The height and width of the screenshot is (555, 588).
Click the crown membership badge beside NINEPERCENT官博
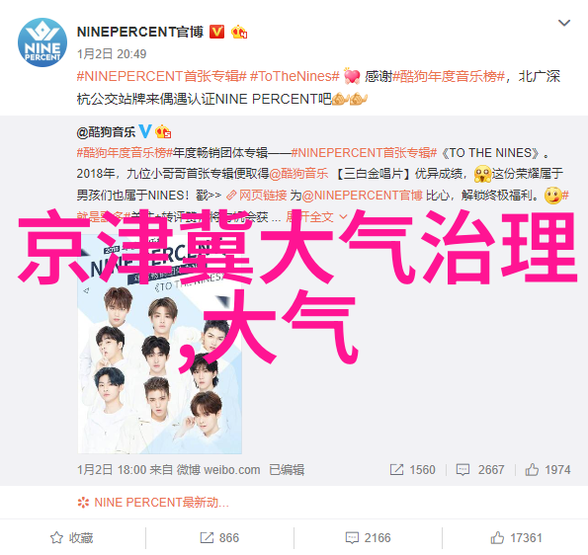coord(239,33)
